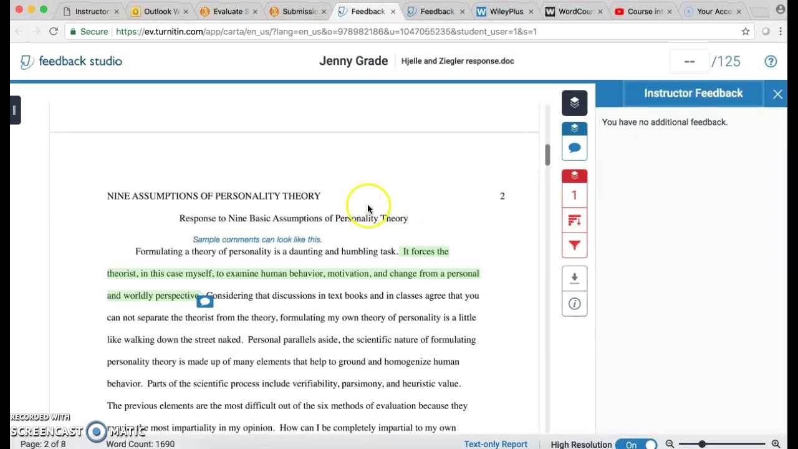This screenshot has height=449, width=798.
Task: Reload the page in browser
Action: [x=54, y=31]
